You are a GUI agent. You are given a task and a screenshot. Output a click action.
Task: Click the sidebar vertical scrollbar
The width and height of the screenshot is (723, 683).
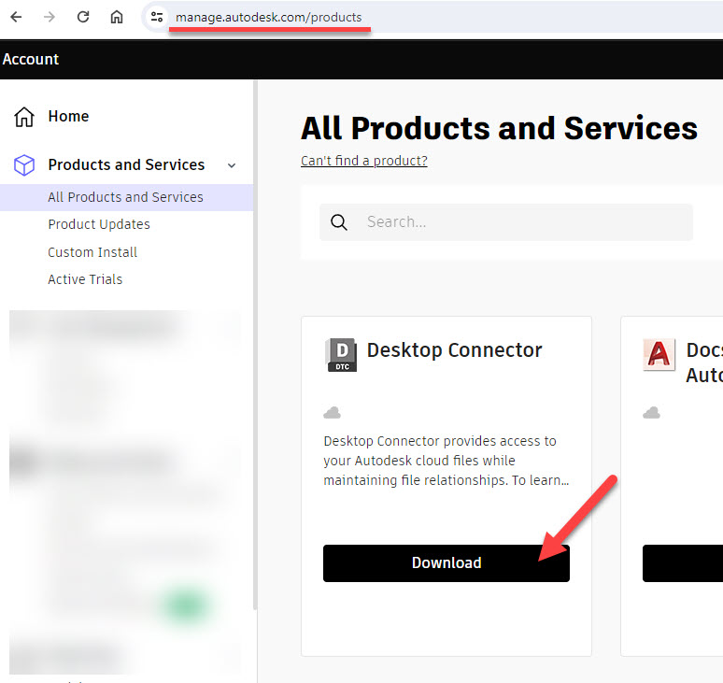255,346
